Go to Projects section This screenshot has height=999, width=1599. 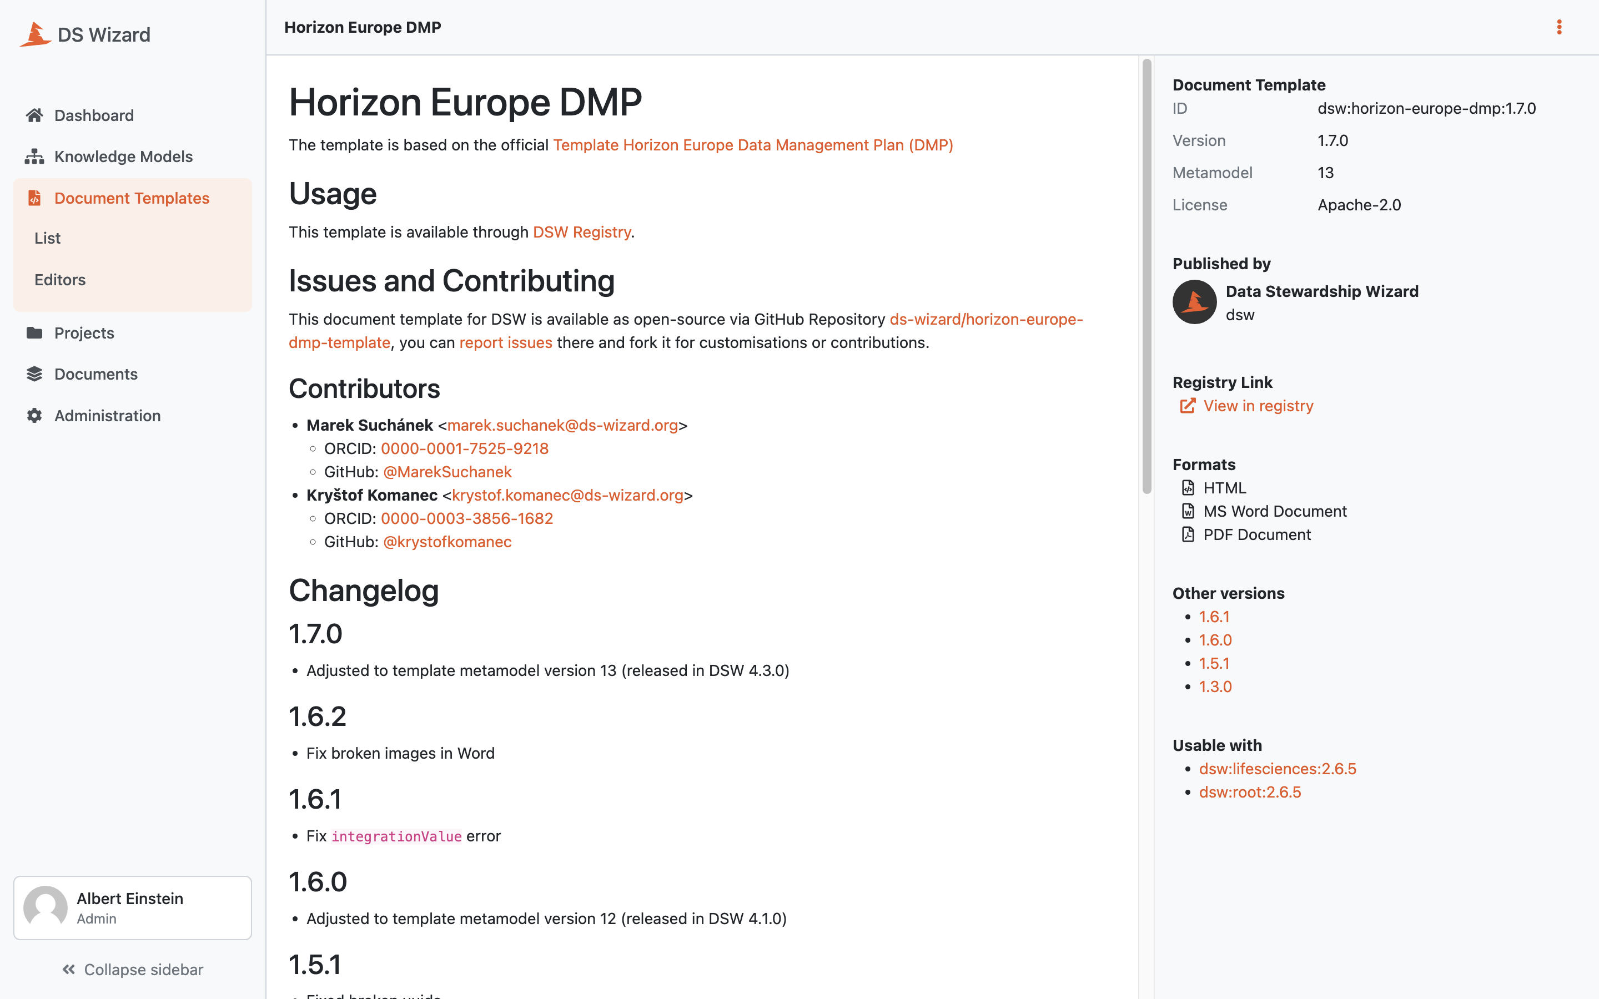(x=133, y=333)
